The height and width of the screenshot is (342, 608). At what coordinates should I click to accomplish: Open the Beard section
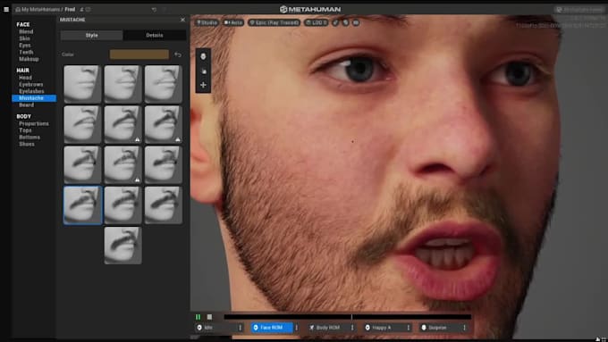click(26, 105)
